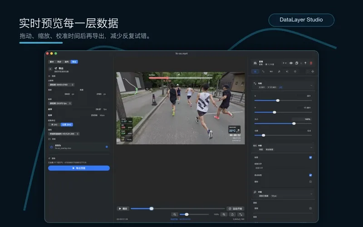
Task: Uncheck the first label checkbox
Action: pos(310,158)
